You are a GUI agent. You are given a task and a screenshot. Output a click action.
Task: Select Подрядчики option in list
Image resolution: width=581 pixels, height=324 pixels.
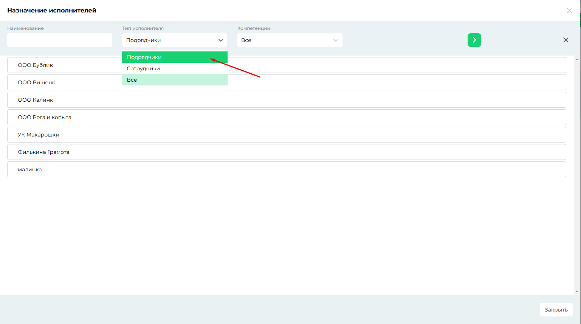click(x=175, y=57)
